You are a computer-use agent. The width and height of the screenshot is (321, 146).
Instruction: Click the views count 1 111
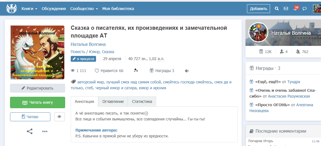point(79,71)
